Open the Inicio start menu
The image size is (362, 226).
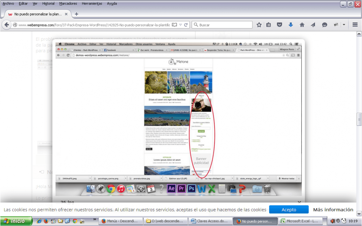[x=16, y=221]
